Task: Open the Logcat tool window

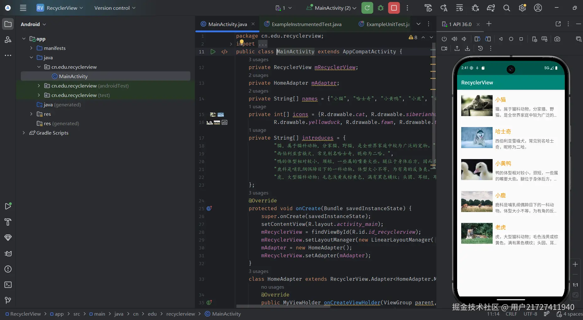Action: tap(8, 253)
